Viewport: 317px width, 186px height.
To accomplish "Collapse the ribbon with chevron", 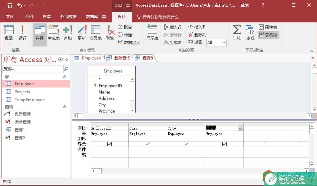I will click(312, 51).
